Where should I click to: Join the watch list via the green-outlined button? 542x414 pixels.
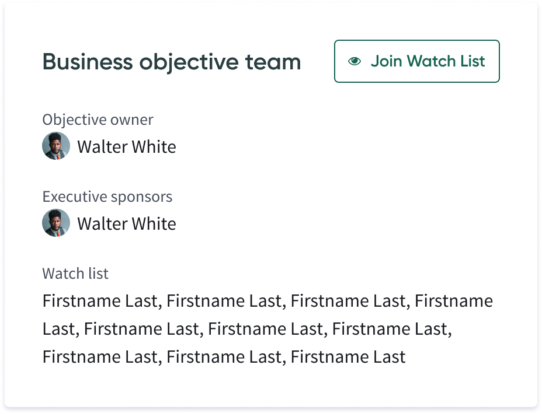point(416,61)
